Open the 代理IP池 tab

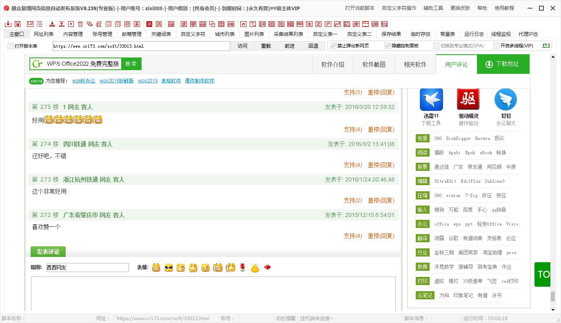point(528,34)
